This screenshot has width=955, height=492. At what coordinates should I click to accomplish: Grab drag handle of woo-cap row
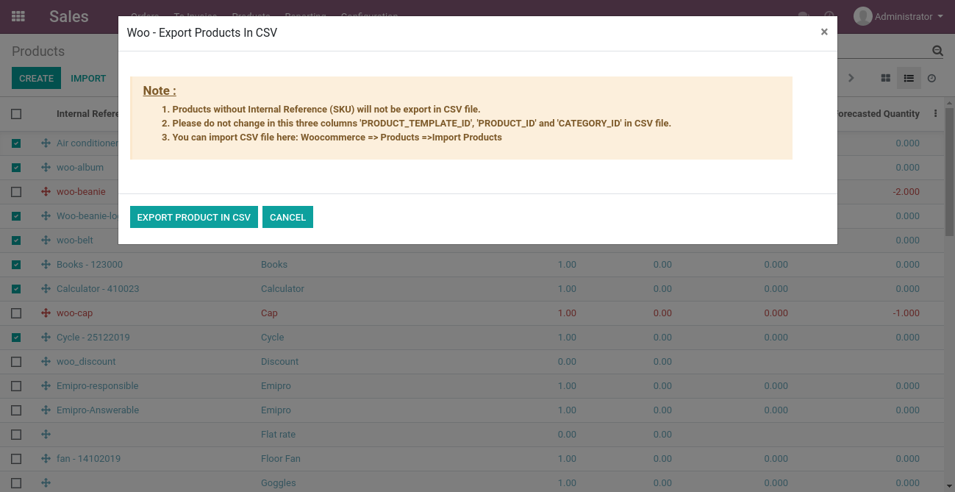46,313
